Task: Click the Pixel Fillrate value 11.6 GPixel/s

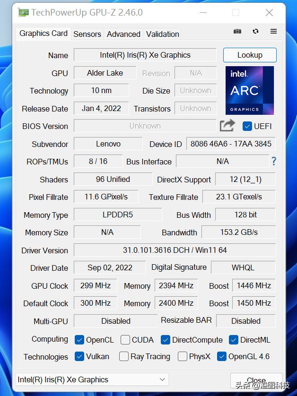Action: pos(106,197)
